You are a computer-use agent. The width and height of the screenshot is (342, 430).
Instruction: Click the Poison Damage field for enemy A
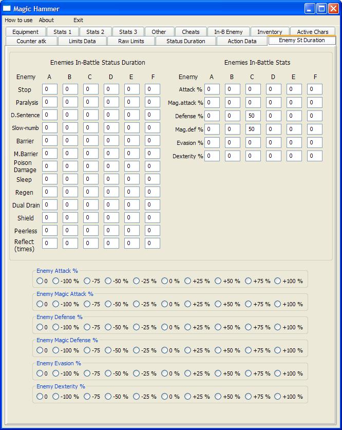click(x=50, y=166)
